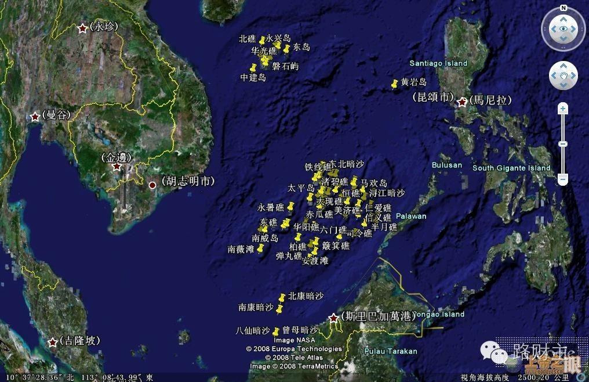Screen dimensions: 589x382
Task: Click the 昆颂市 city label
Action: [x=434, y=97]
